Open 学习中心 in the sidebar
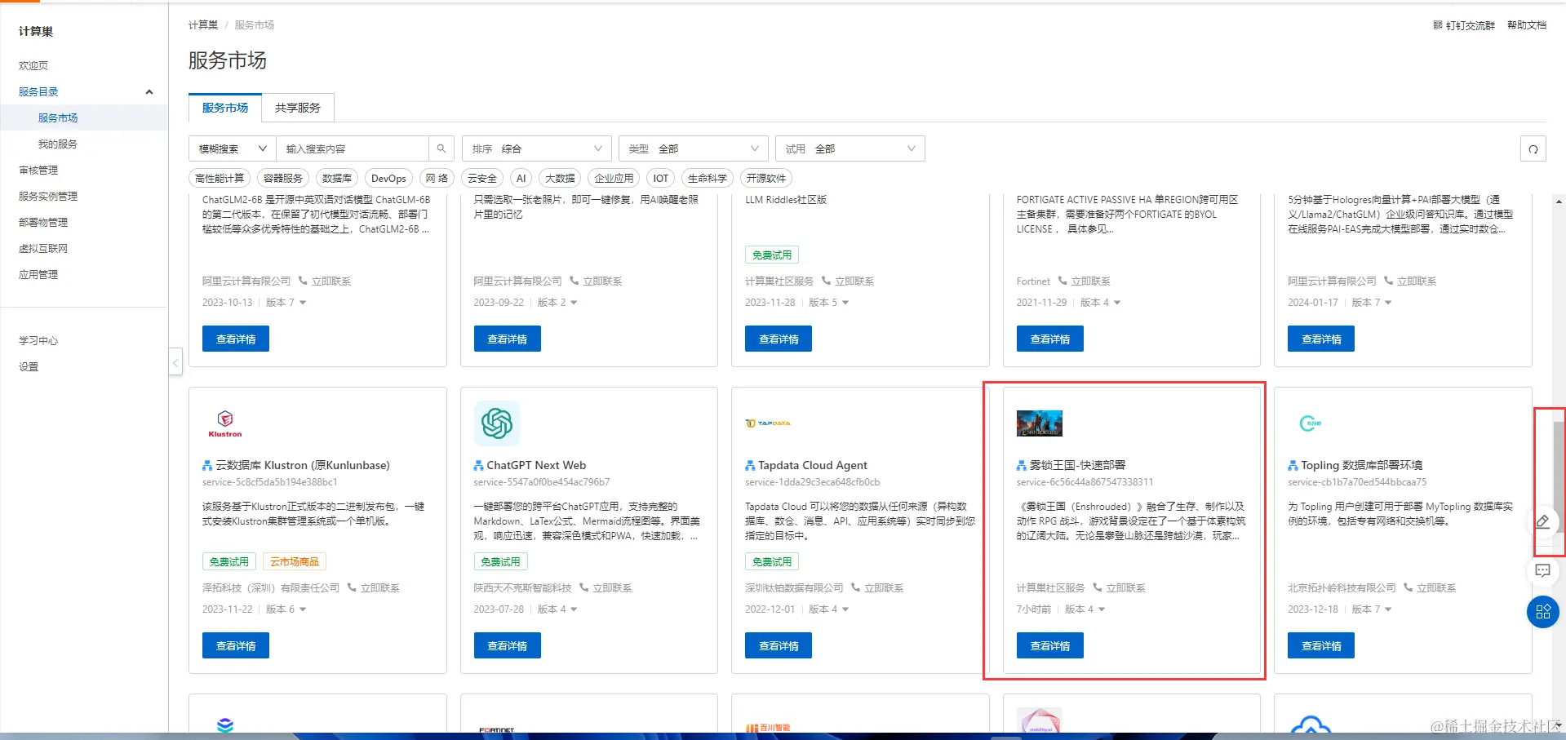This screenshot has height=740, width=1566. click(x=38, y=341)
